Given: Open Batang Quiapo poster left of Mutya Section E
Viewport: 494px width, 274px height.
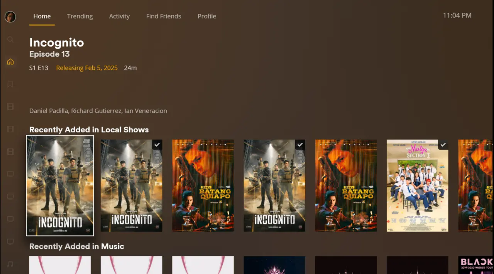Looking at the screenshot, I should coord(346,185).
